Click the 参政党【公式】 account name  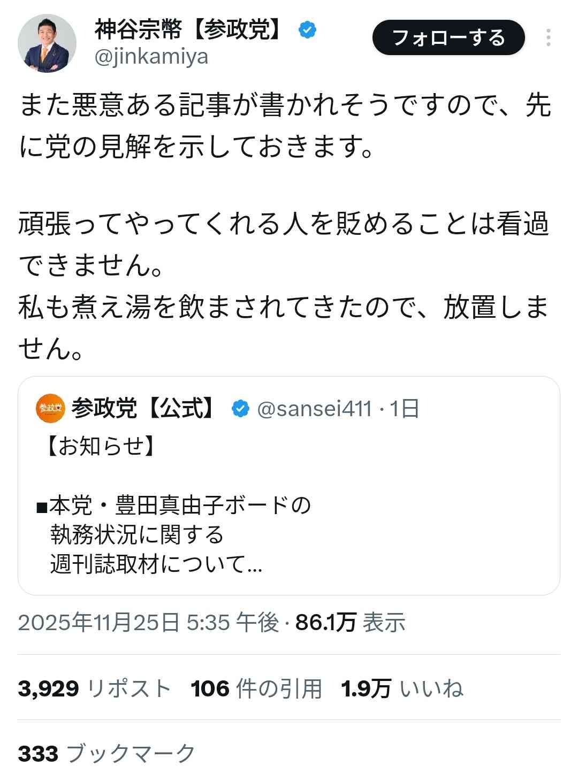144,409
